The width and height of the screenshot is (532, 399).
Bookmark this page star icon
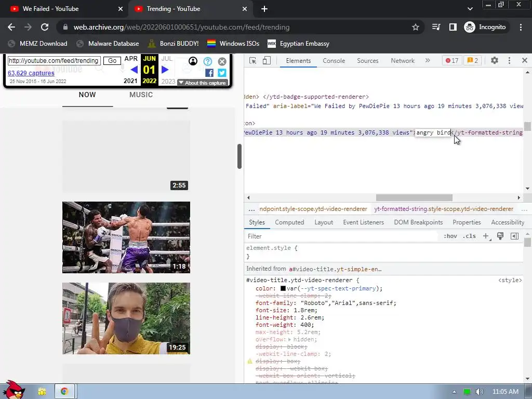click(x=415, y=27)
